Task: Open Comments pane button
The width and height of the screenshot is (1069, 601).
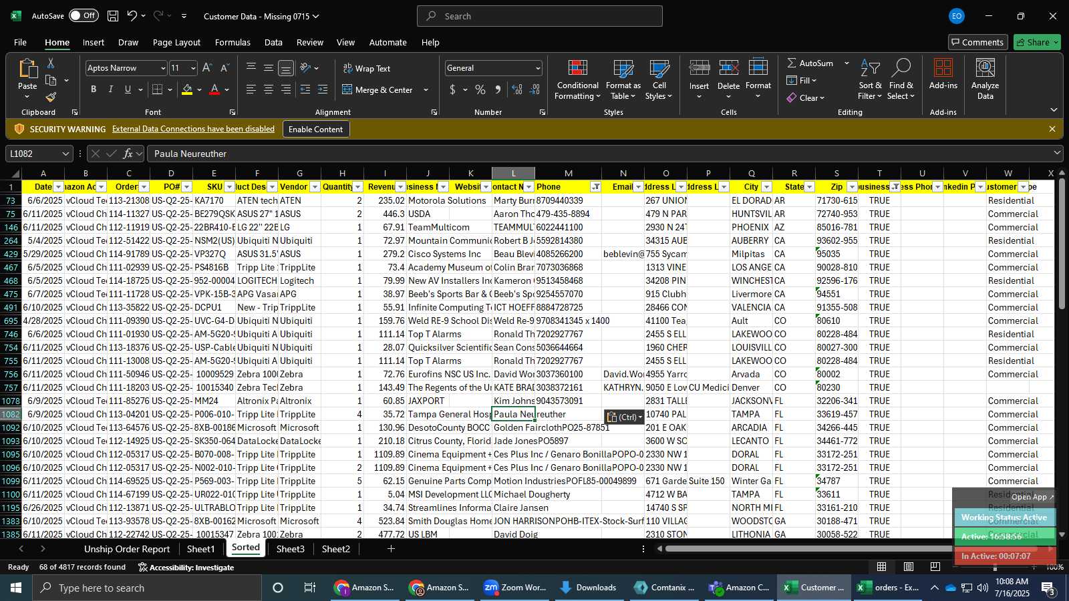Action: pos(977,42)
